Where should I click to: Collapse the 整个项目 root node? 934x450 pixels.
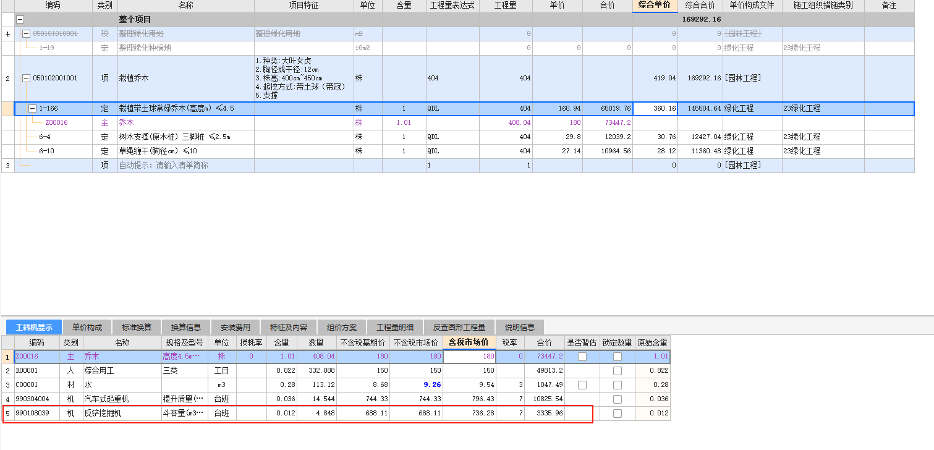pyautogui.click(x=20, y=20)
